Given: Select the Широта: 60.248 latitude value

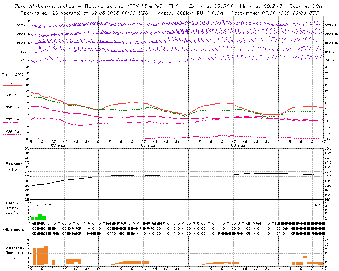Looking at the screenshot, I should (x=261, y=6).
